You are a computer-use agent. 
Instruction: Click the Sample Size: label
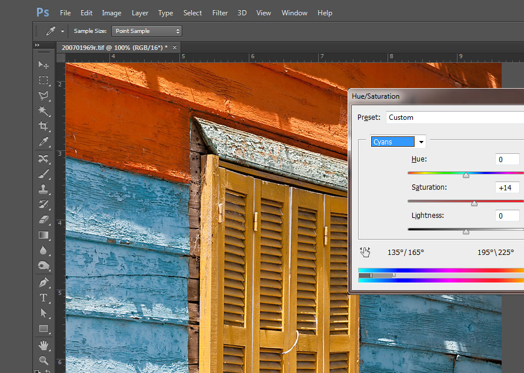point(90,31)
